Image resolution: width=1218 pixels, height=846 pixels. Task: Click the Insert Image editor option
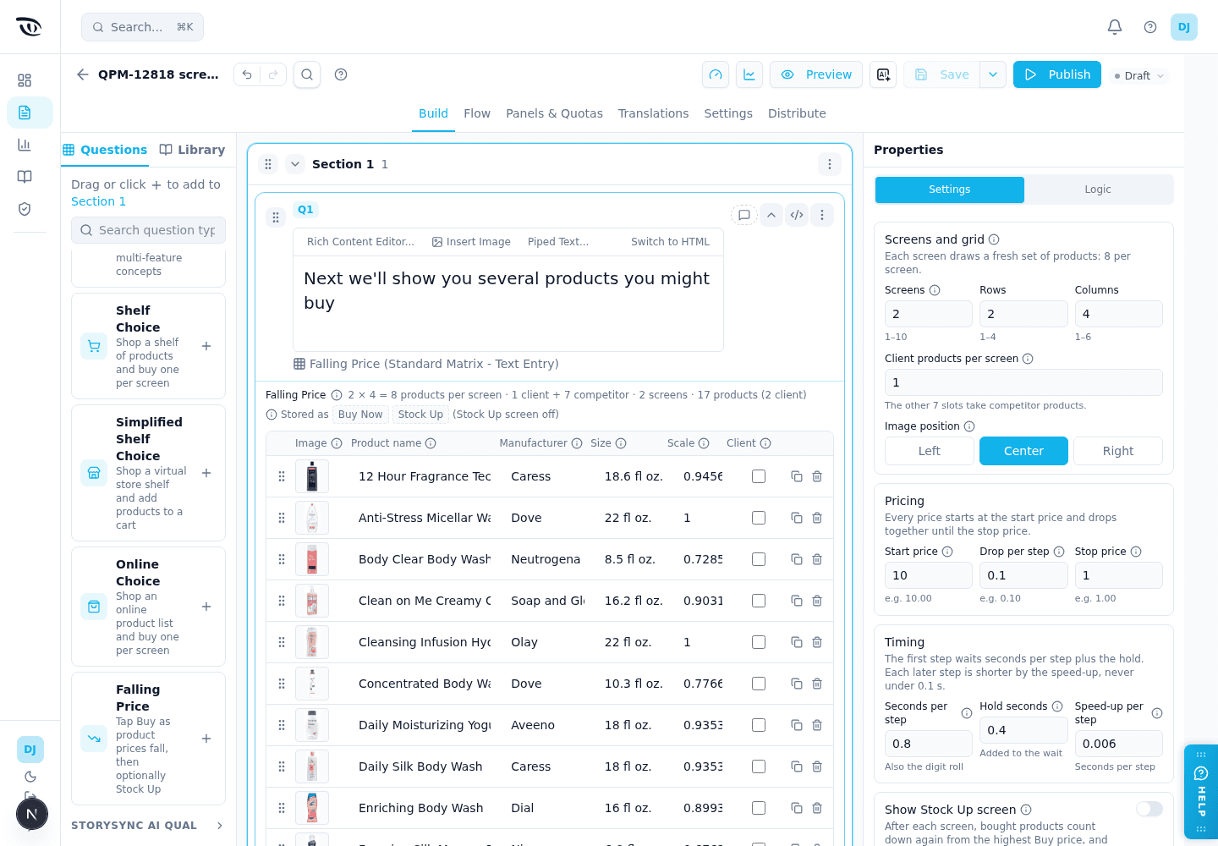[471, 242]
